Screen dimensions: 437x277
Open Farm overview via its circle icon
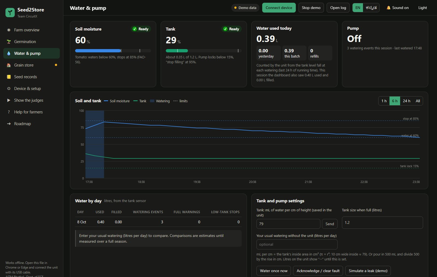click(x=9, y=30)
